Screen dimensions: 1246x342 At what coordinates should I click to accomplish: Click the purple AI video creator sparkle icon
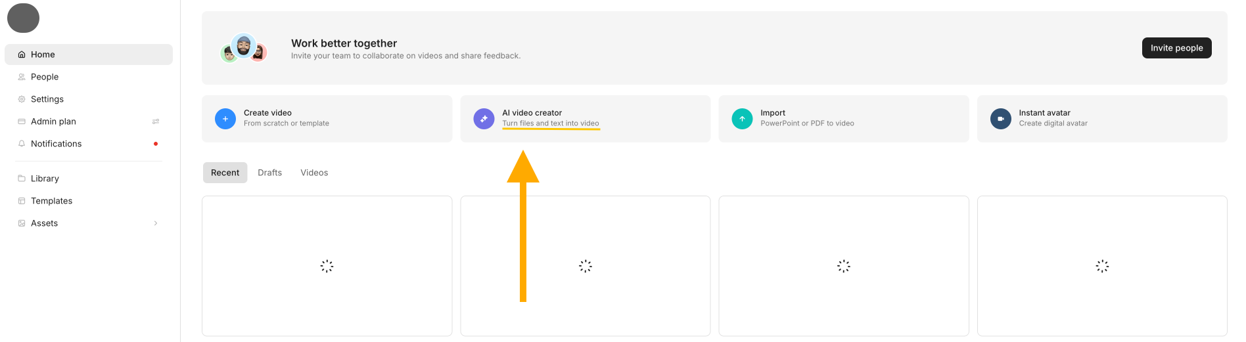[x=484, y=119]
